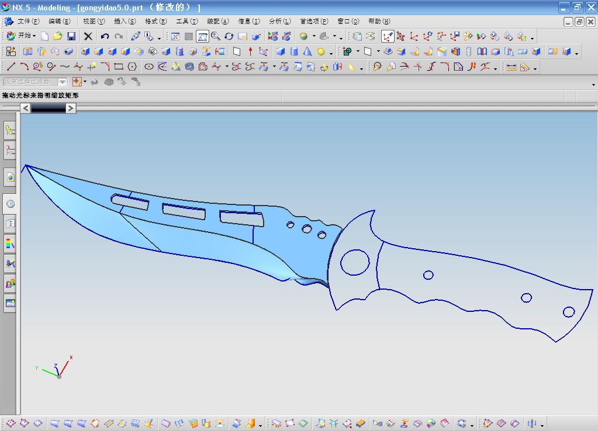Image resolution: width=598 pixels, height=431 pixels.
Task: Toggle the Layer Settings icon
Action: [x=357, y=36]
